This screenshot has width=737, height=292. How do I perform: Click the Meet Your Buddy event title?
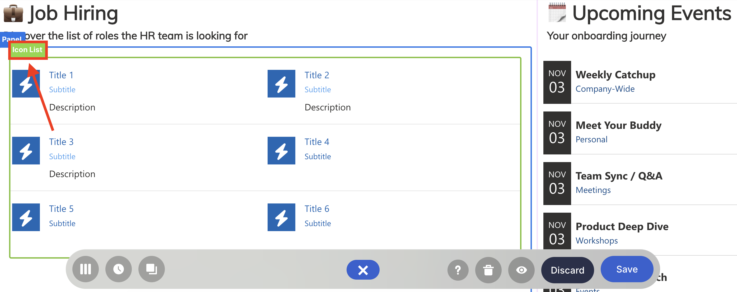(619, 125)
